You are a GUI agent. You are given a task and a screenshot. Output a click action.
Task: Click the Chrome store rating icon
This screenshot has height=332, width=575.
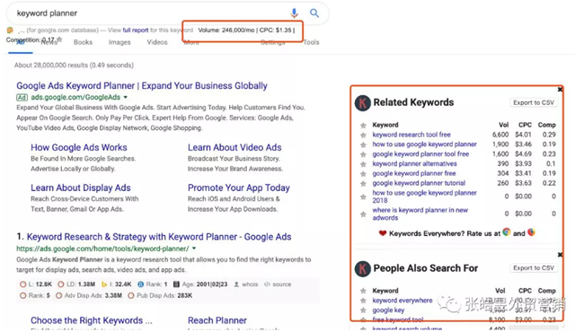point(507,232)
